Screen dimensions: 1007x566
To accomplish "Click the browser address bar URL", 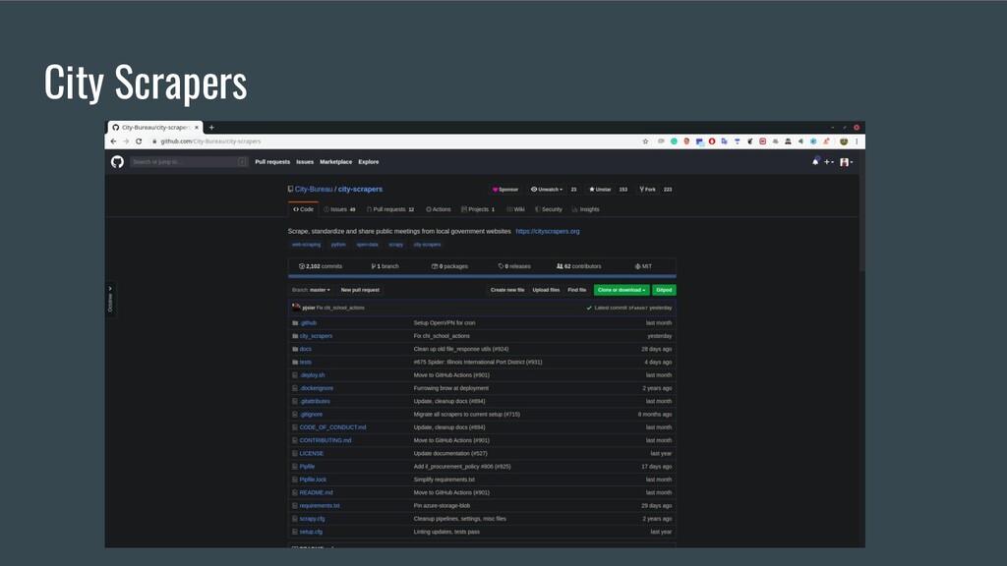I will pyautogui.click(x=210, y=141).
